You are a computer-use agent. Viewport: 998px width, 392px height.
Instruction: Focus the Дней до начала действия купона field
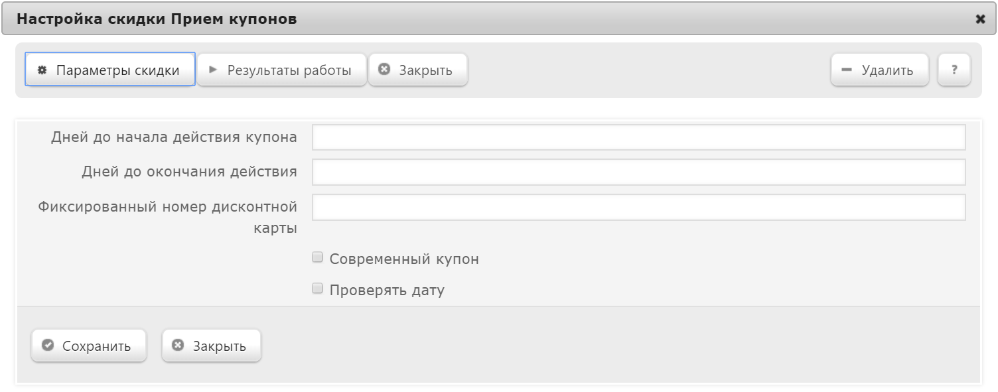638,137
